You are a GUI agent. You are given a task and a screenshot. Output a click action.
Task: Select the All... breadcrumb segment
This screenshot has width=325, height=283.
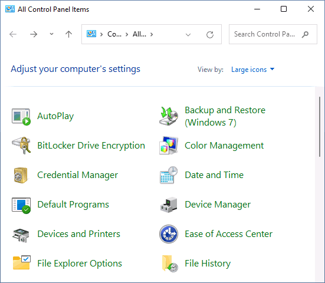139,34
